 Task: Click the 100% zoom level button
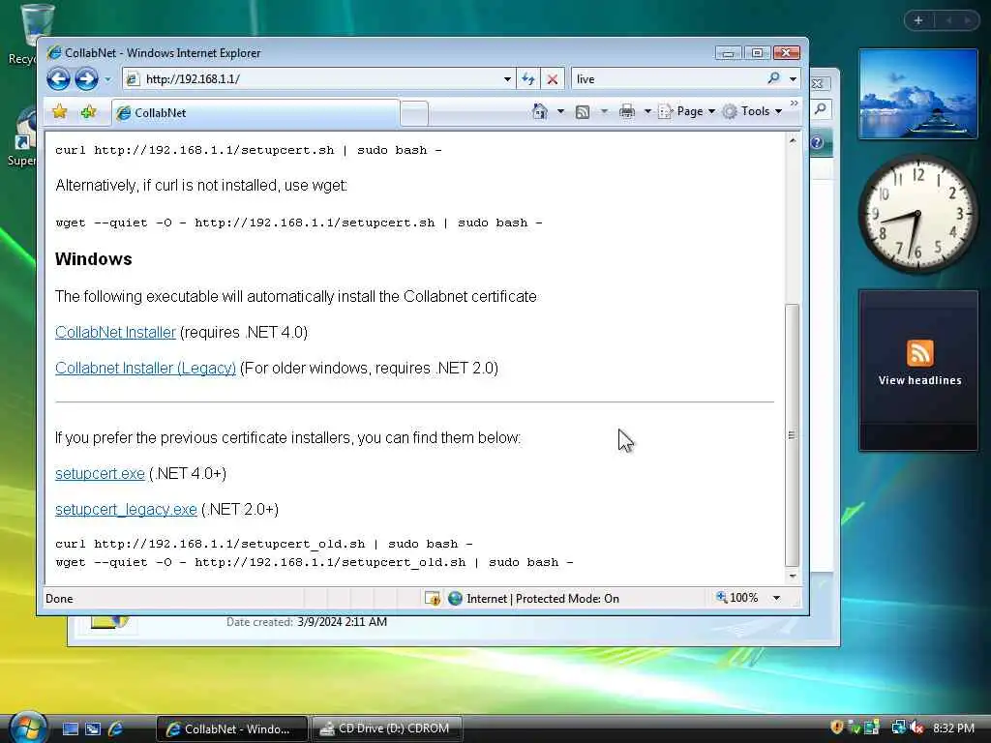pyautogui.click(x=736, y=598)
